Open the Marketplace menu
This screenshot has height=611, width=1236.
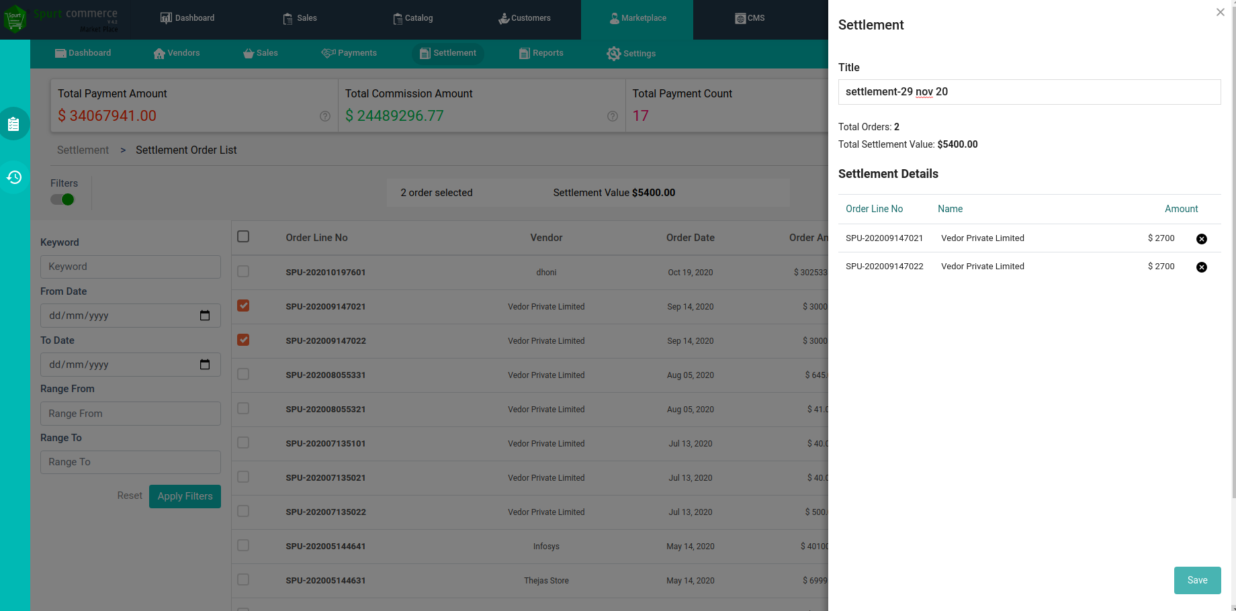[637, 18]
